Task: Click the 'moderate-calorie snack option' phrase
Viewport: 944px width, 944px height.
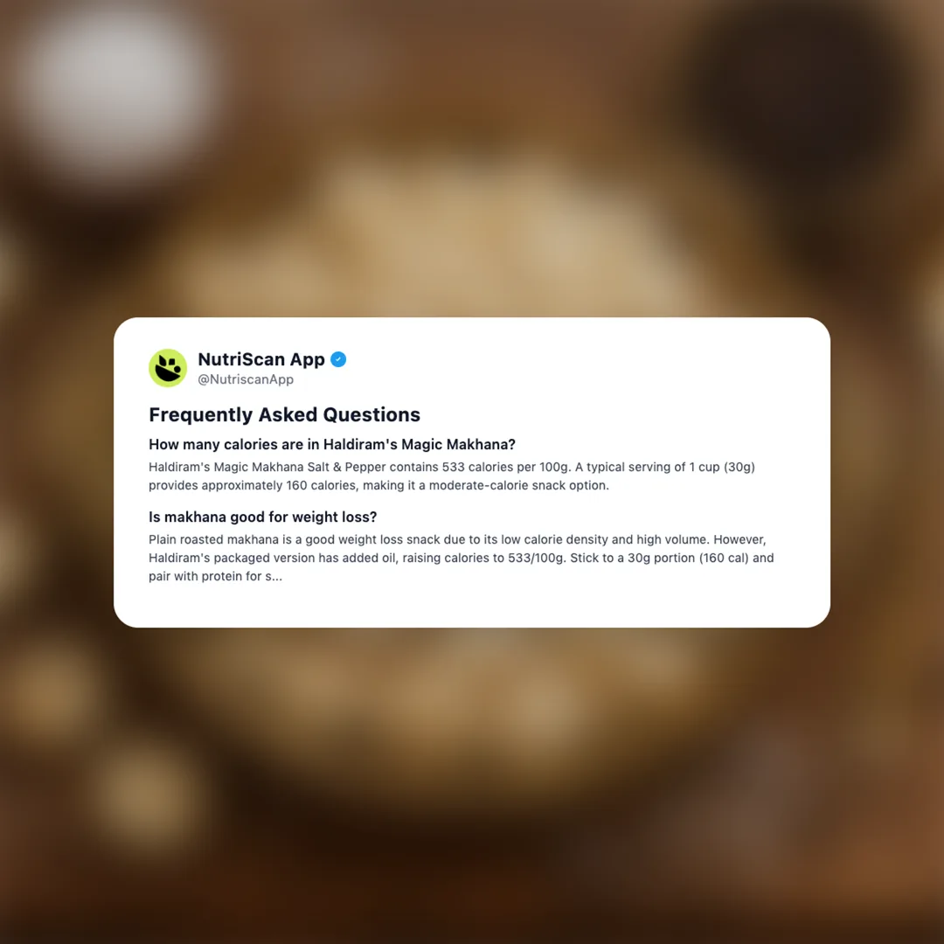Action: pyautogui.click(x=518, y=485)
